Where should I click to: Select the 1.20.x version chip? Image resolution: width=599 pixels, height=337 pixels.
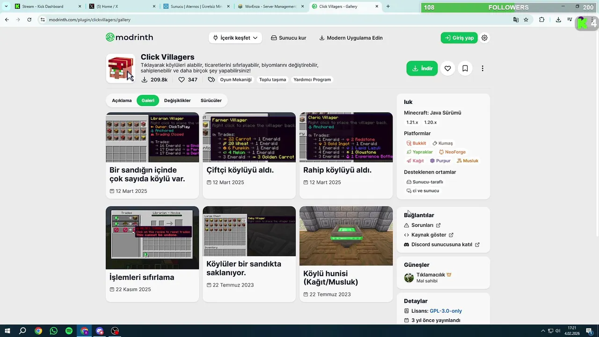[x=431, y=122]
